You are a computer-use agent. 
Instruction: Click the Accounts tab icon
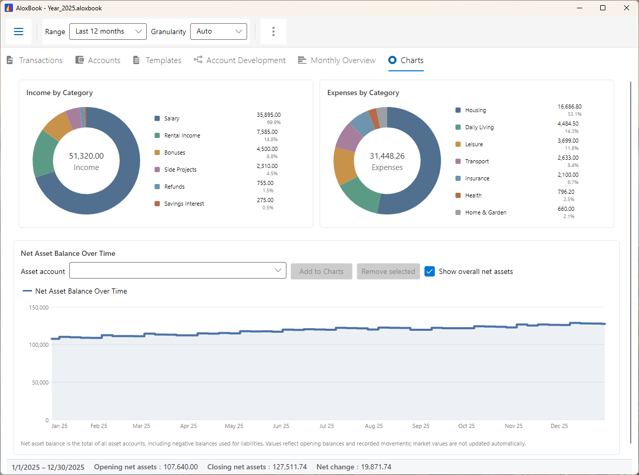coord(80,60)
